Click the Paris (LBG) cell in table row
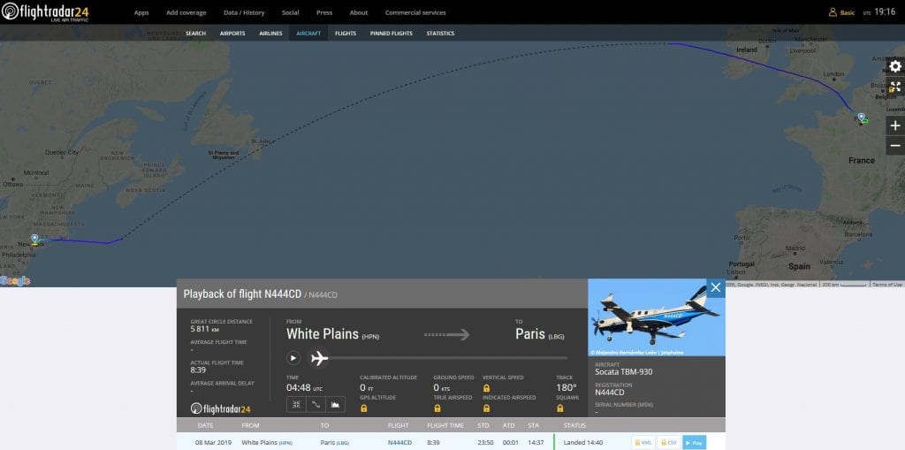This screenshot has width=905, height=450. tap(334, 443)
